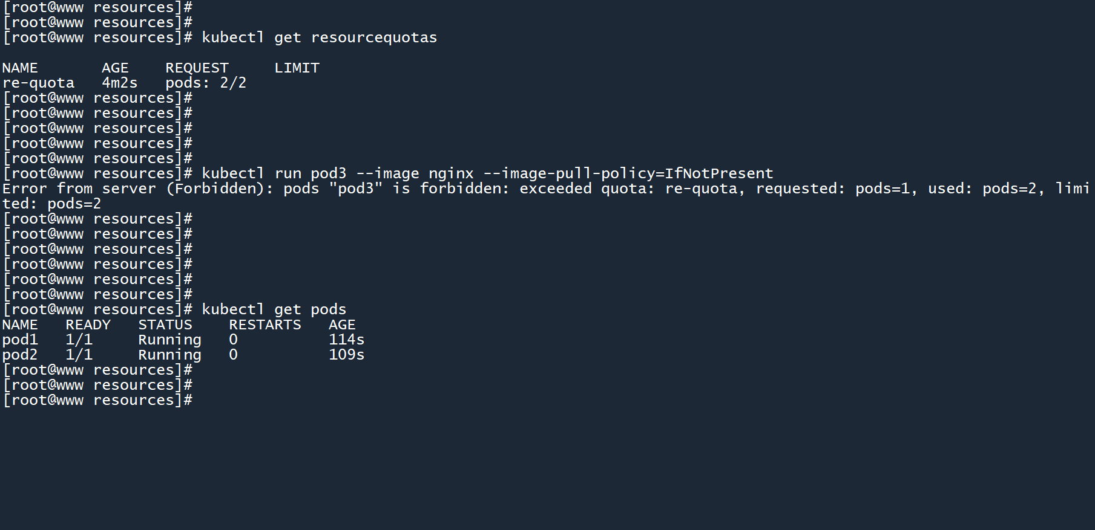Click the READY column header
1095x530 pixels.
(x=88, y=325)
